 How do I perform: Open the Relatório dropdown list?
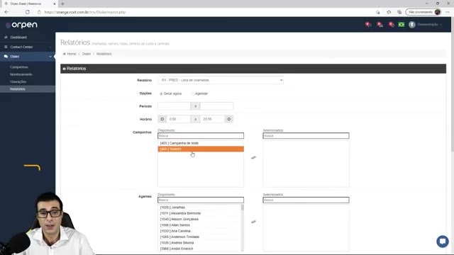pyautogui.click(x=221, y=80)
